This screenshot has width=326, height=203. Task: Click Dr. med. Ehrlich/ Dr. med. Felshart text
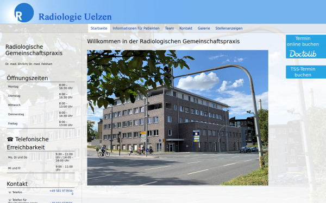coord(29,64)
